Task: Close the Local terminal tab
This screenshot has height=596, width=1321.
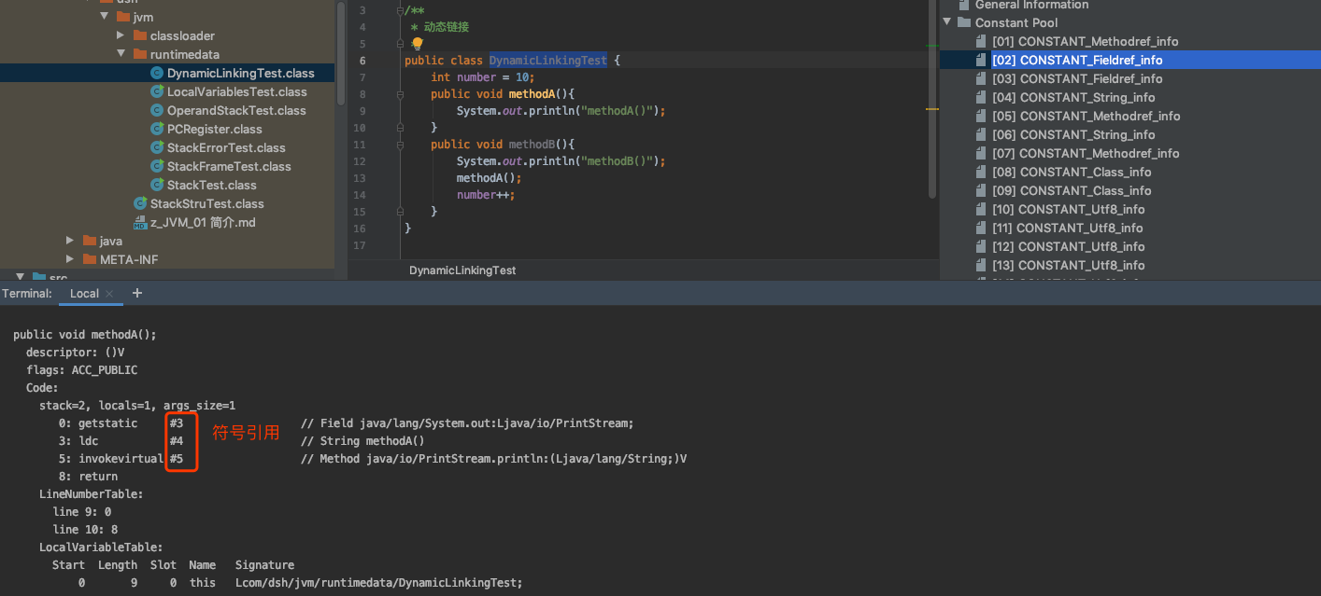Action: click(109, 294)
